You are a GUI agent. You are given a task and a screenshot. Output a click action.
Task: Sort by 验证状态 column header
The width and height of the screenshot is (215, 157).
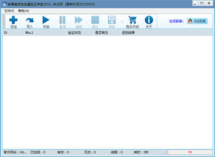[x=81, y=33]
